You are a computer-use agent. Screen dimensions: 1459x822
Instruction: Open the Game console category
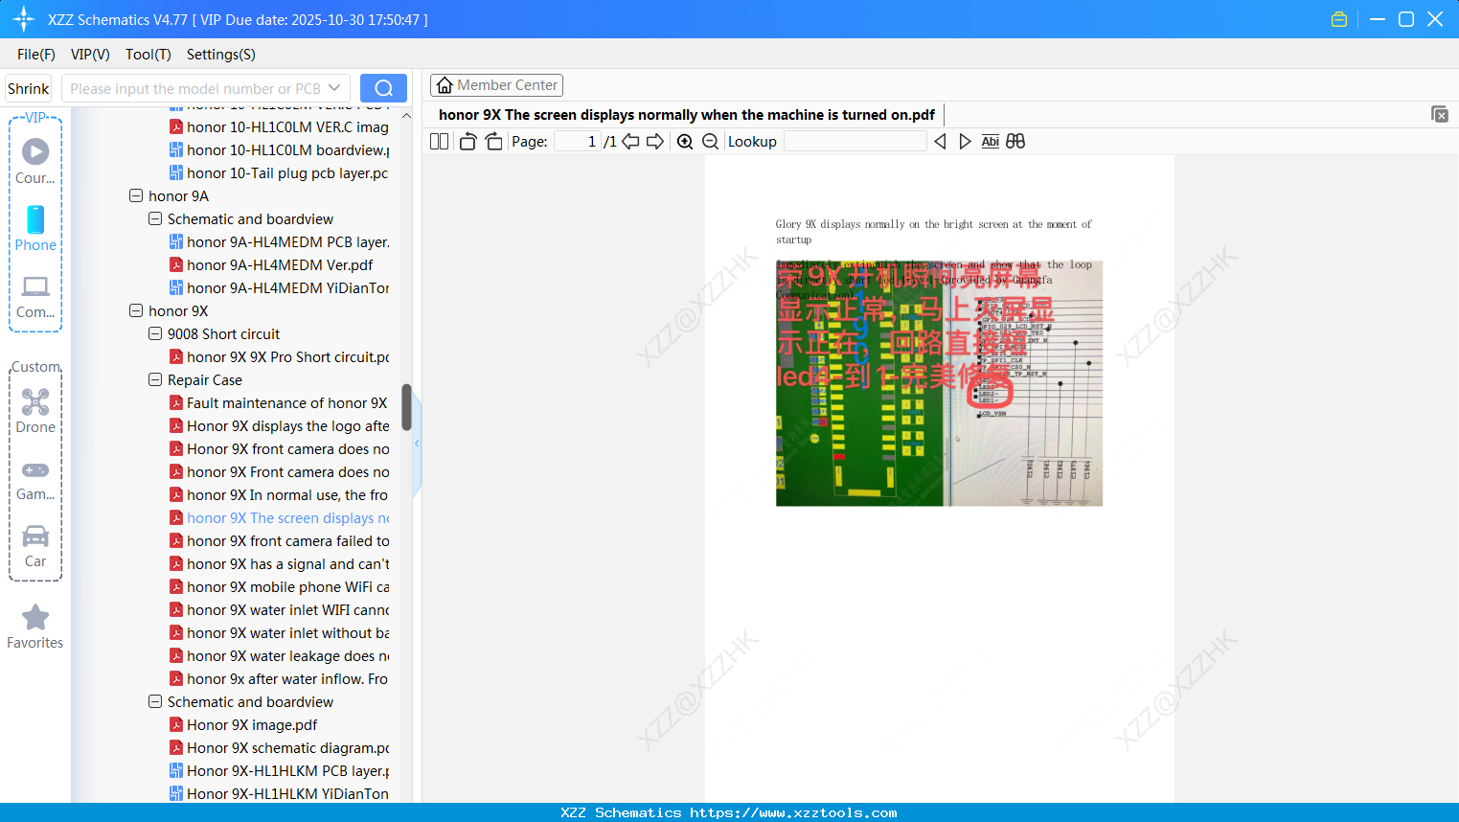tap(35, 479)
